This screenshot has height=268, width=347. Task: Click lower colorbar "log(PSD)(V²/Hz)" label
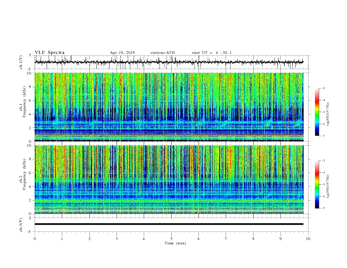pyautogui.click(x=328, y=186)
